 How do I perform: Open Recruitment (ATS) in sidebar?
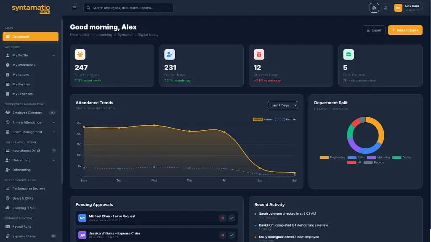point(30,151)
